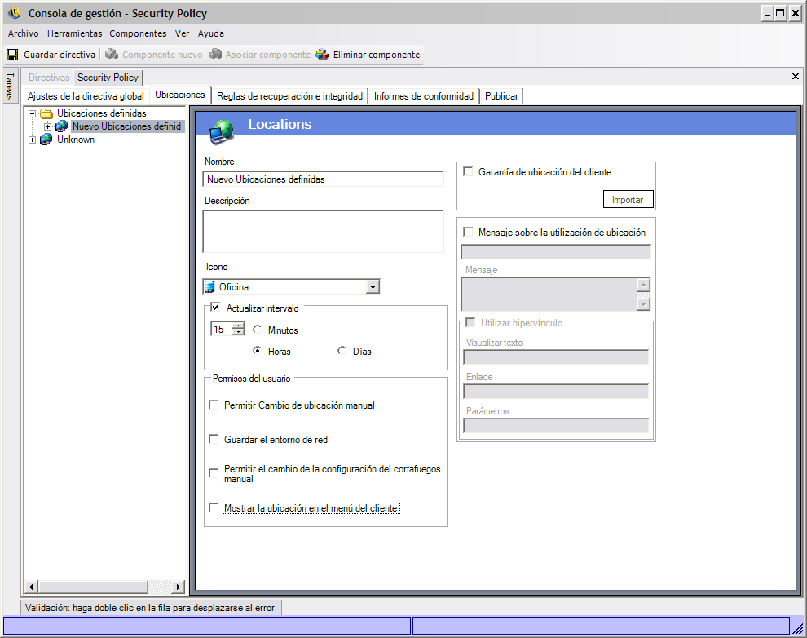
Task: Click the Guardar directiva floppy disk icon
Action: point(12,55)
